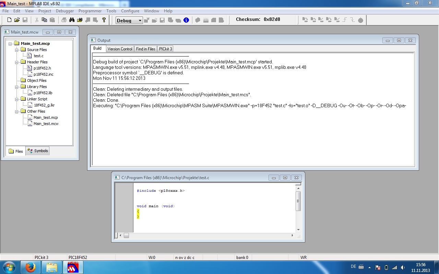This screenshot has width=439, height=274.
Task: Click the New File toolbar icon
Action: pos(10,20)
